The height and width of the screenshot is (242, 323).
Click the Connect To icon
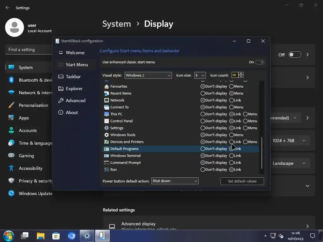tap(107, 107)
